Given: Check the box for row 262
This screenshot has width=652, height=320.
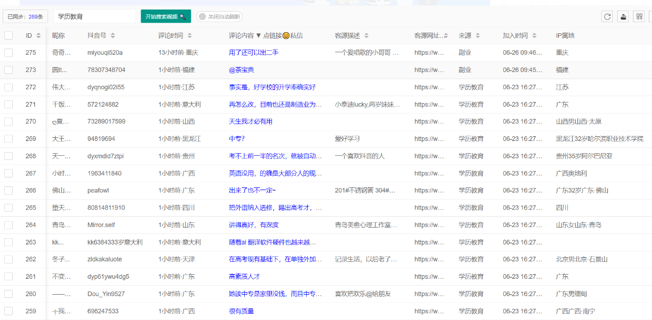Looking at the screenshot, I should tap(8, 259).
